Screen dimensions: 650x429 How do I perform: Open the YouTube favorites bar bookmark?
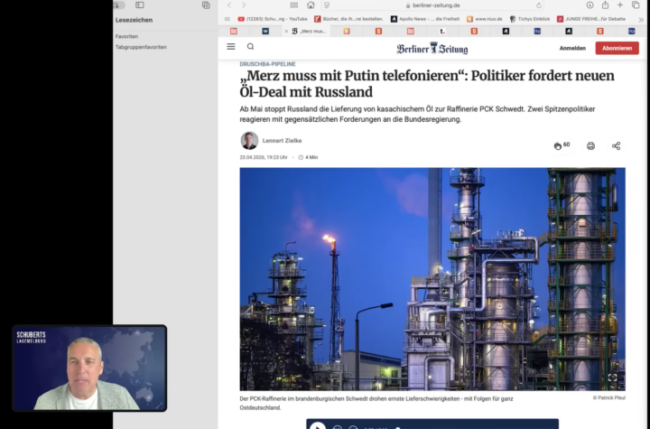pyautogui.click(x=274, y=19)
